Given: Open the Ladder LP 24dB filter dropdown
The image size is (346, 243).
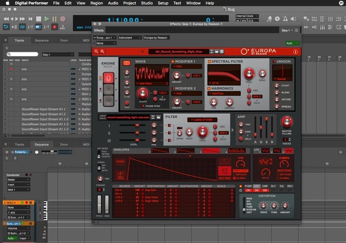Looking at the screenshot, I should pyautogui.click(x=202, y=120).
